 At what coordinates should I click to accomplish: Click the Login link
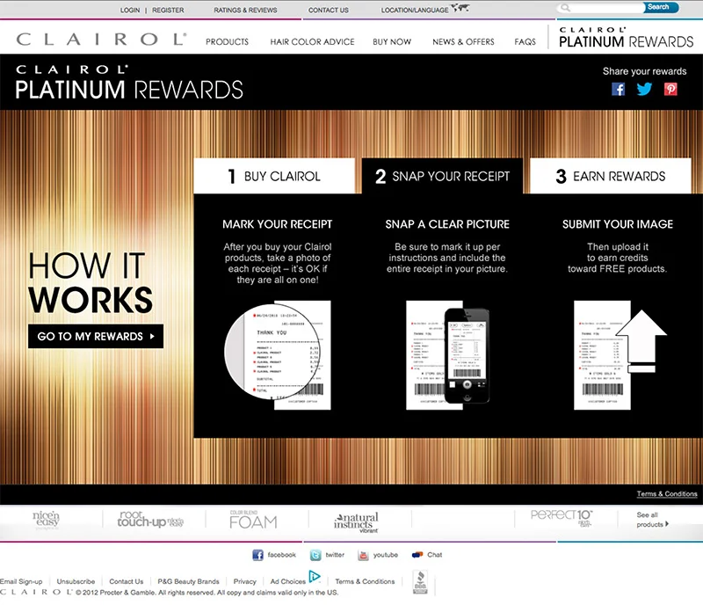point(130,10)
